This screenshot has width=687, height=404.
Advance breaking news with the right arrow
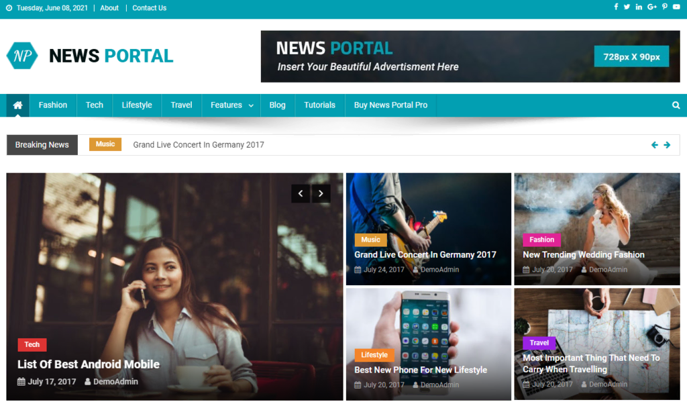tap(667, 144)
